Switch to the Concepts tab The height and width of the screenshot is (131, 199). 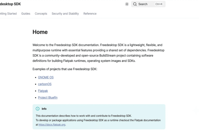(x=41, y=14)
